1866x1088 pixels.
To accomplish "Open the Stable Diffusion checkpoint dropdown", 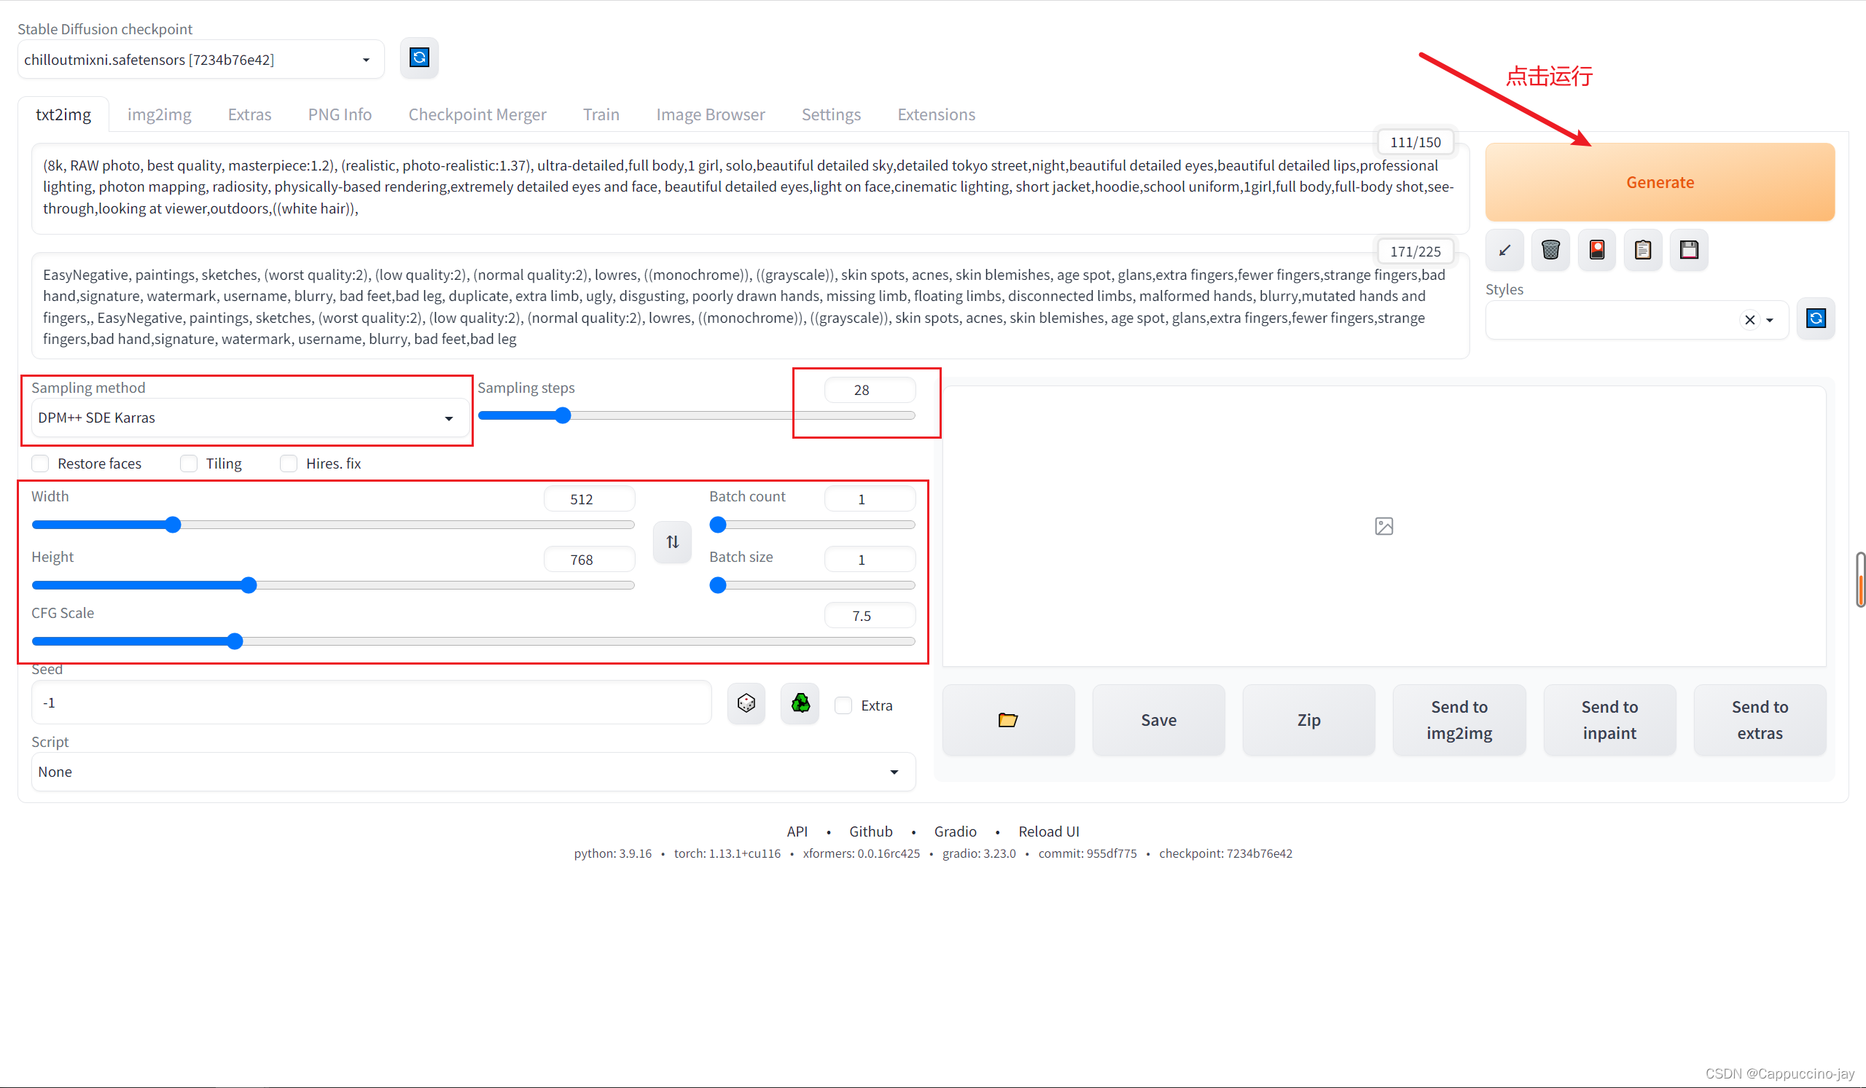I will (200, 59).
